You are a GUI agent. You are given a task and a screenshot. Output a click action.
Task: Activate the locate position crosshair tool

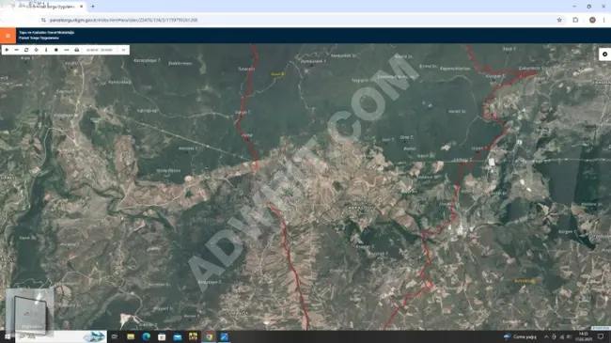coord(37,50)
